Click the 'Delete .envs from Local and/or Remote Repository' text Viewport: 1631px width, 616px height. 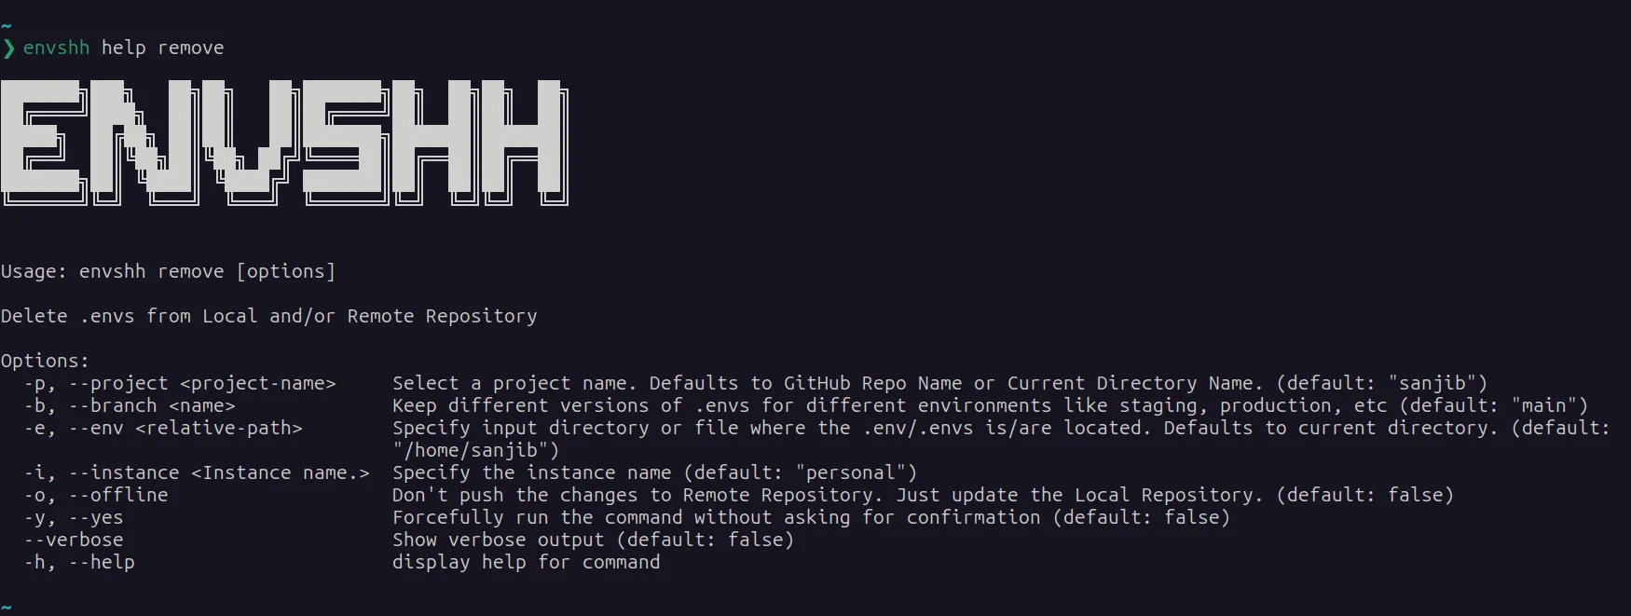click(268, 316)
